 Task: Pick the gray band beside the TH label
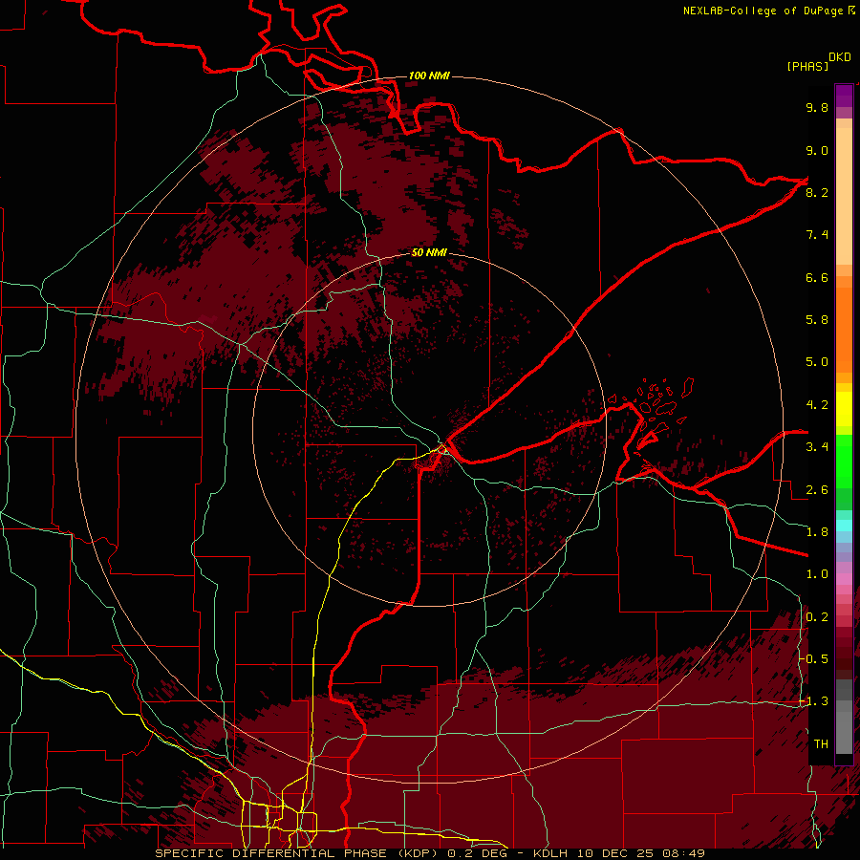click(844, 735)
